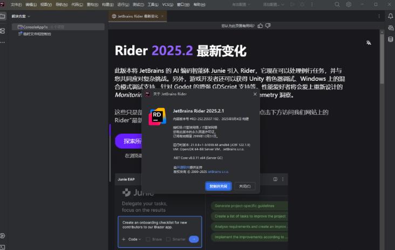
Task: Click the What's New page vertical scrollbar
Action: pos(382,59)
